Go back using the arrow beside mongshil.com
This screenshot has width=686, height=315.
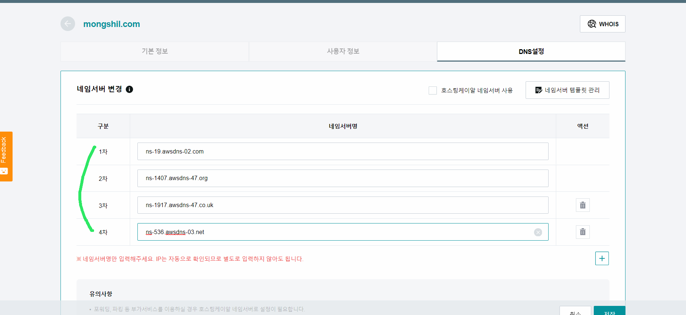click(68, 24)
